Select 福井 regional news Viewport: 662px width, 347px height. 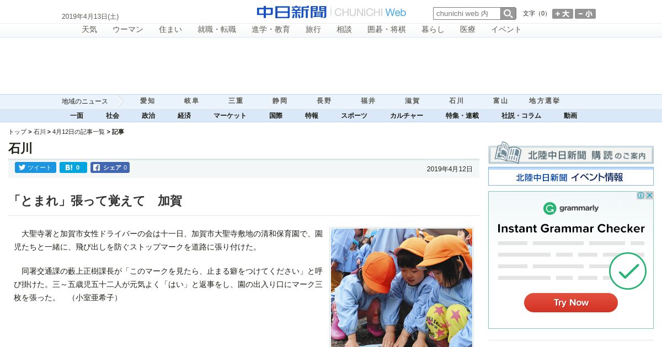[368, 101]
